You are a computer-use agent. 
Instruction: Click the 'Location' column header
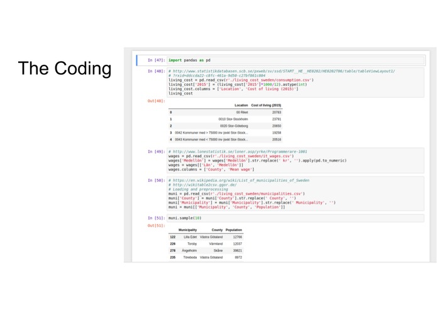click(241, 105)
